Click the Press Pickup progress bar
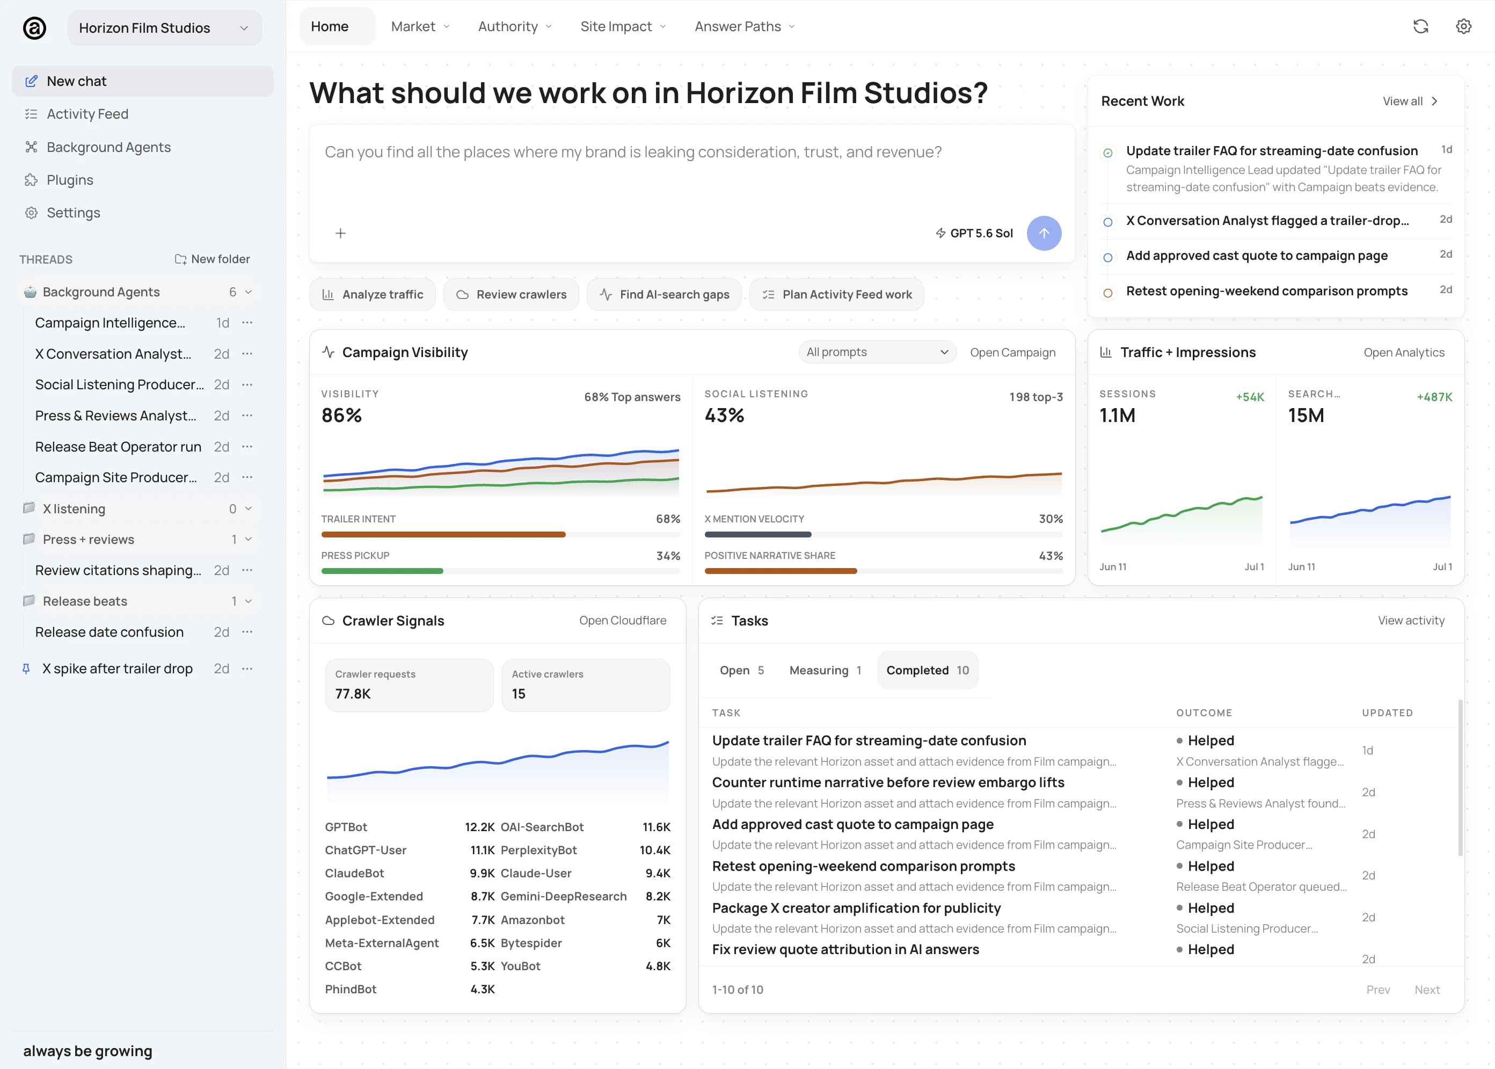 pyautogui.click(x=501, y=571)
